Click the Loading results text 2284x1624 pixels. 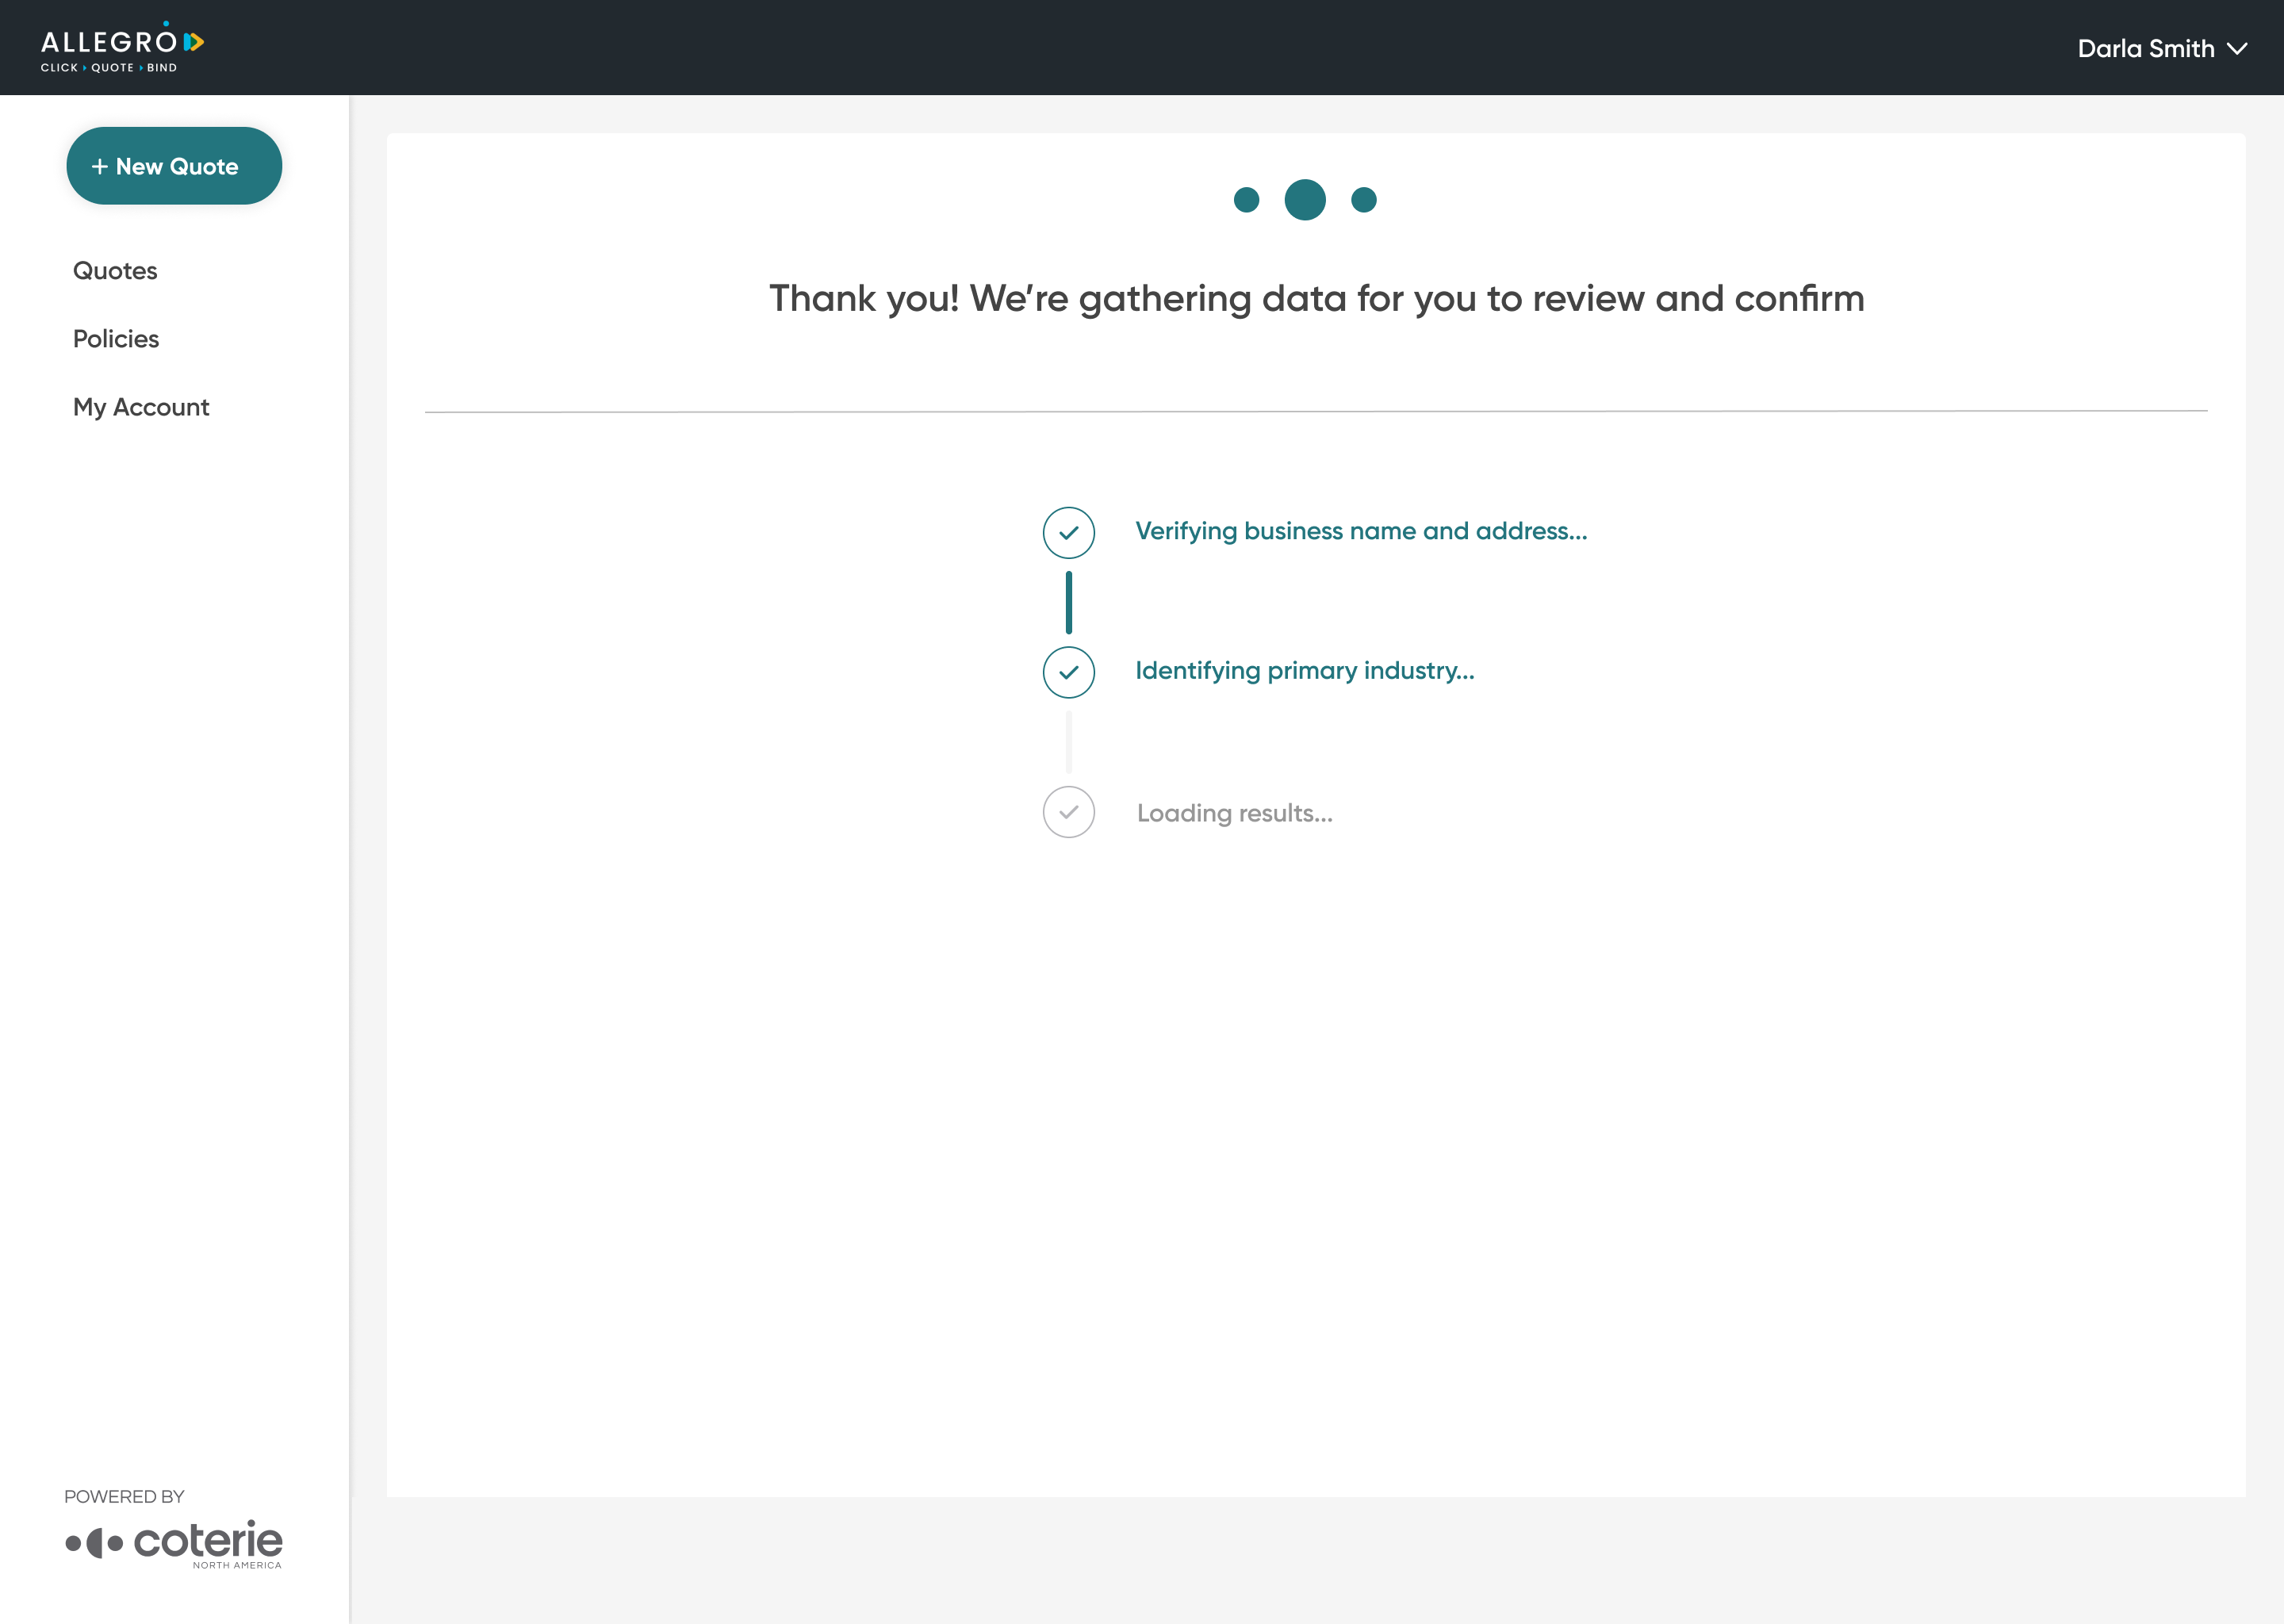[x=1234, y=813]
